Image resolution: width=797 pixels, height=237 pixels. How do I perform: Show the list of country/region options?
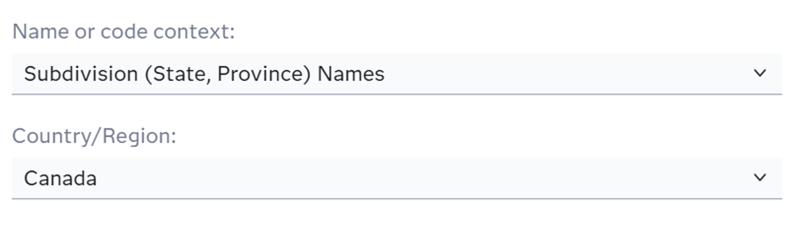click(x=759, y=178)
